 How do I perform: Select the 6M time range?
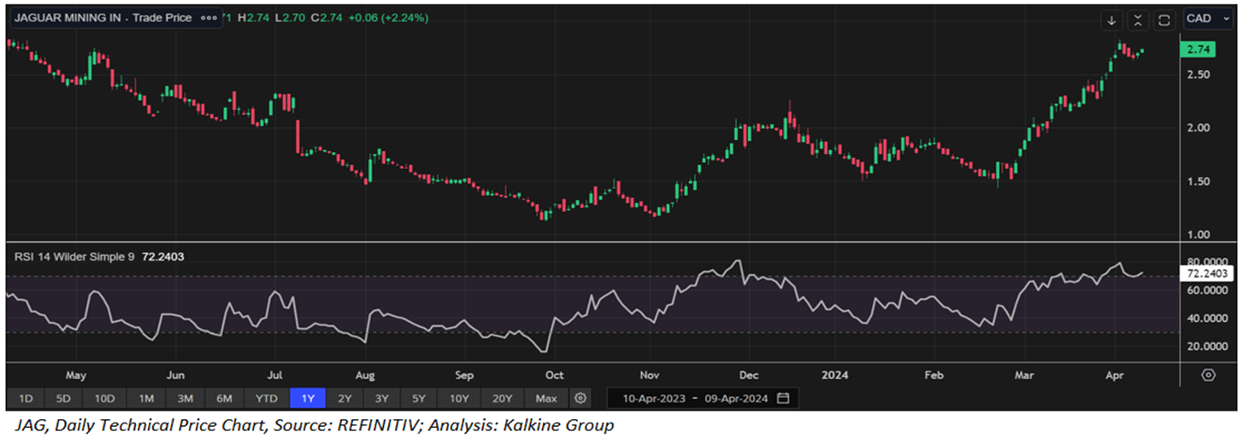click(x=224, y=398)
